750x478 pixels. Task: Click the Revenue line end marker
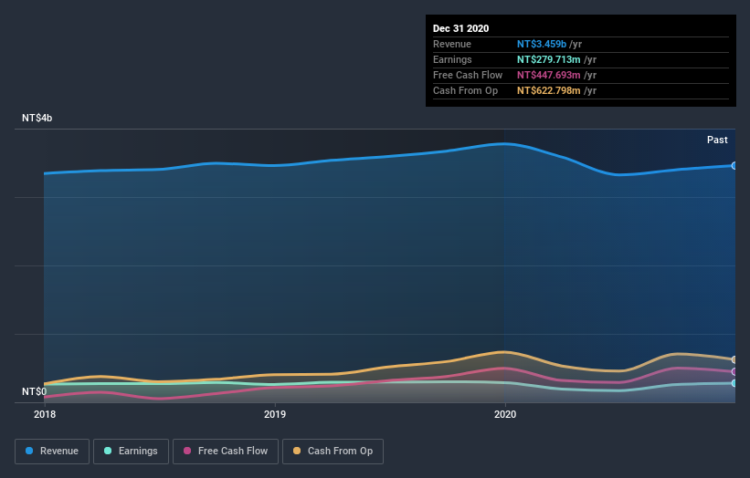click(734, 166)
